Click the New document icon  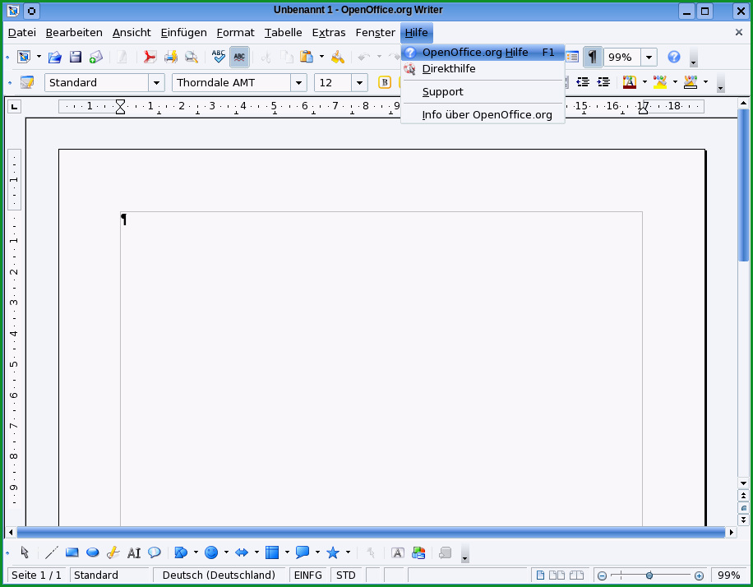[24, 58]
